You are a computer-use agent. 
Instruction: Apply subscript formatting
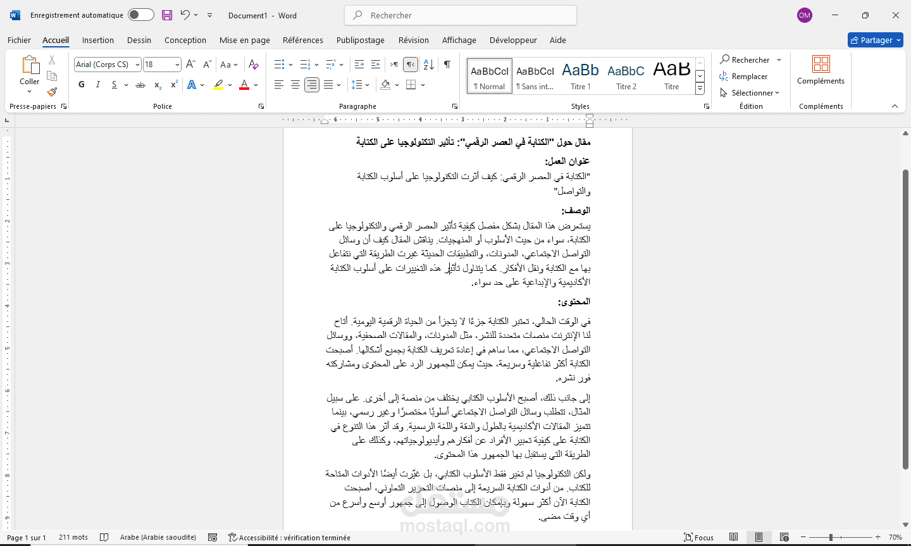coord(158,85)
